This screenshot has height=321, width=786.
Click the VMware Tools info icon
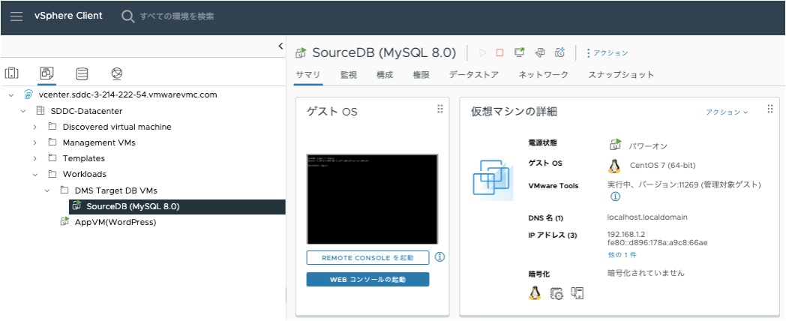click(x=615, y=196)
